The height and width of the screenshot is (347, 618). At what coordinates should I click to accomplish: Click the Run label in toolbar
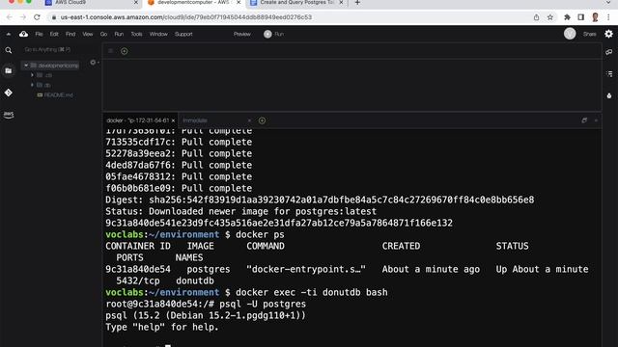(x=279, y=35)
